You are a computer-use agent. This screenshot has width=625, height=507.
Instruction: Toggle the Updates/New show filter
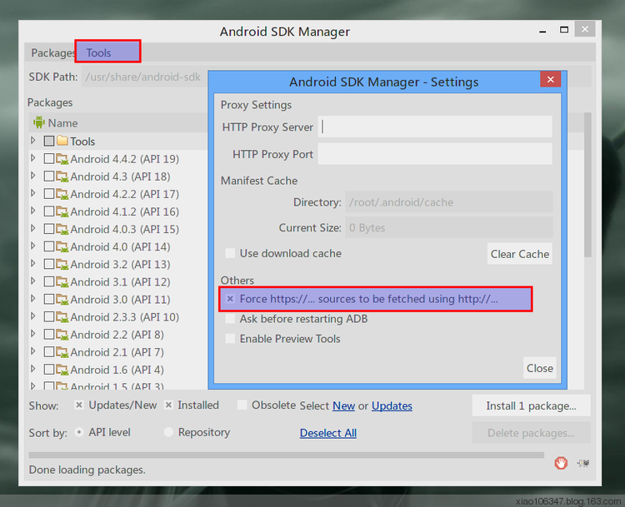click(79, 405)
